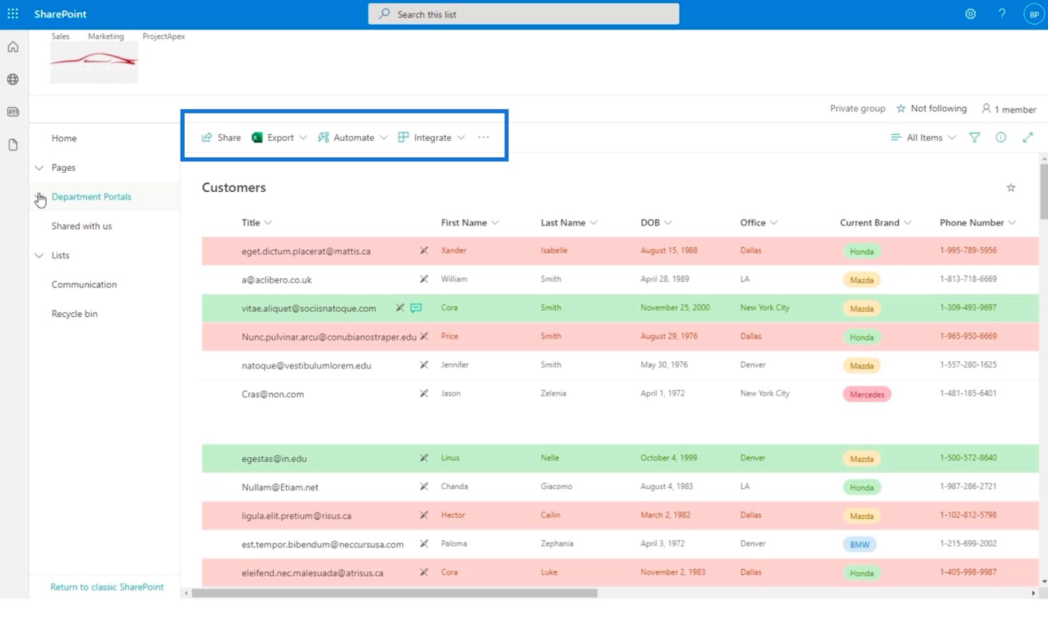Viewport: 1048px width, 618px height.
Task: Expand content with the full-screen arrow icon
Action: click(1027, 137)
